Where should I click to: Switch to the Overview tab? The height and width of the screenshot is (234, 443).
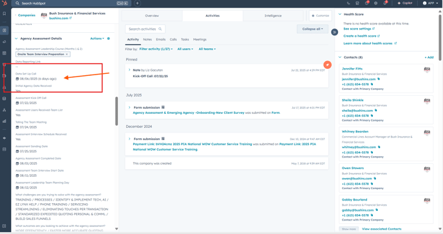(152, 16)
